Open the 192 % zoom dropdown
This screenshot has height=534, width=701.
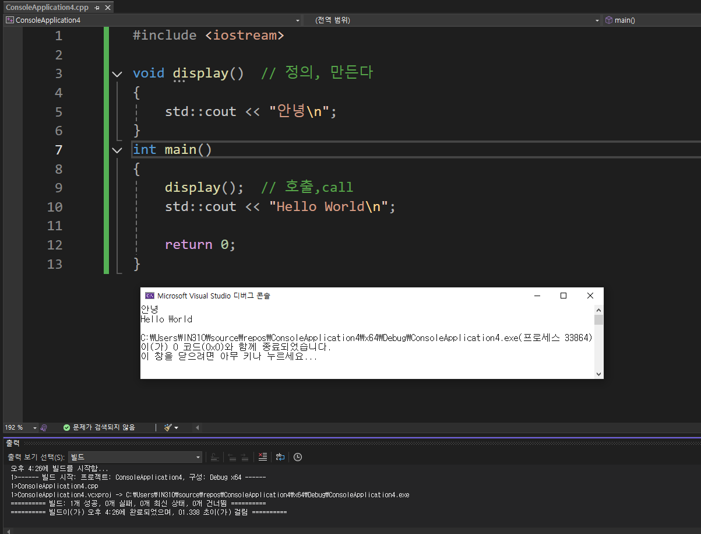35,428
